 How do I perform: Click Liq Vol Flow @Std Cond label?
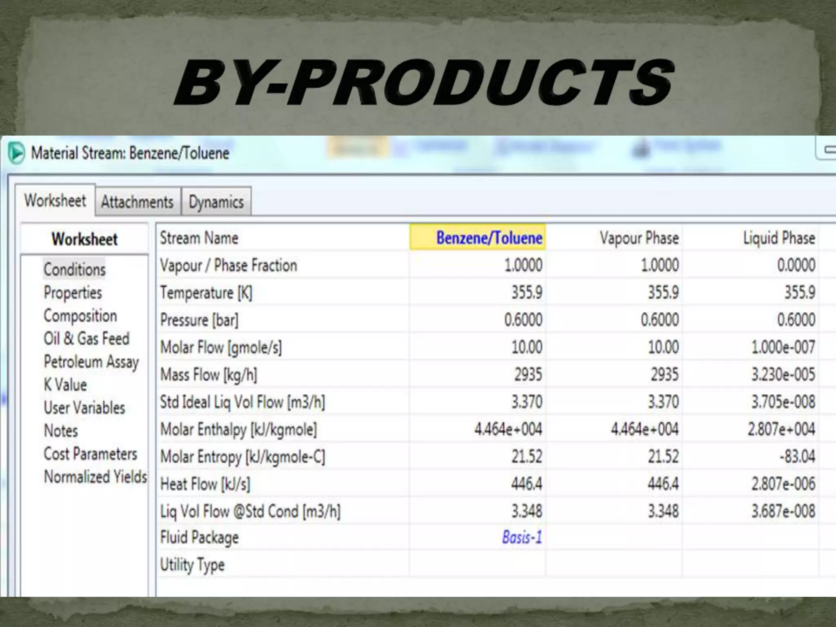250,511
